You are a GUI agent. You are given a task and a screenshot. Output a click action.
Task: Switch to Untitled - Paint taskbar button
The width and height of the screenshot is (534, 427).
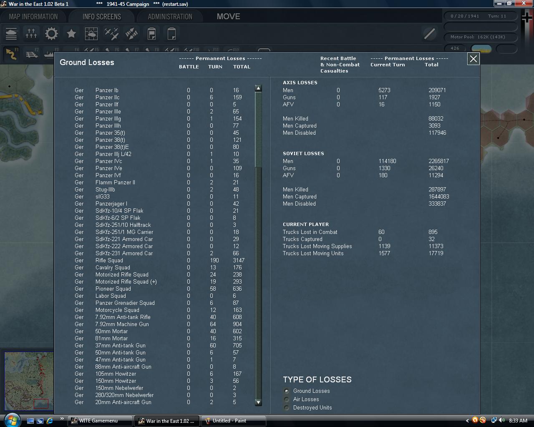(233, 421)
